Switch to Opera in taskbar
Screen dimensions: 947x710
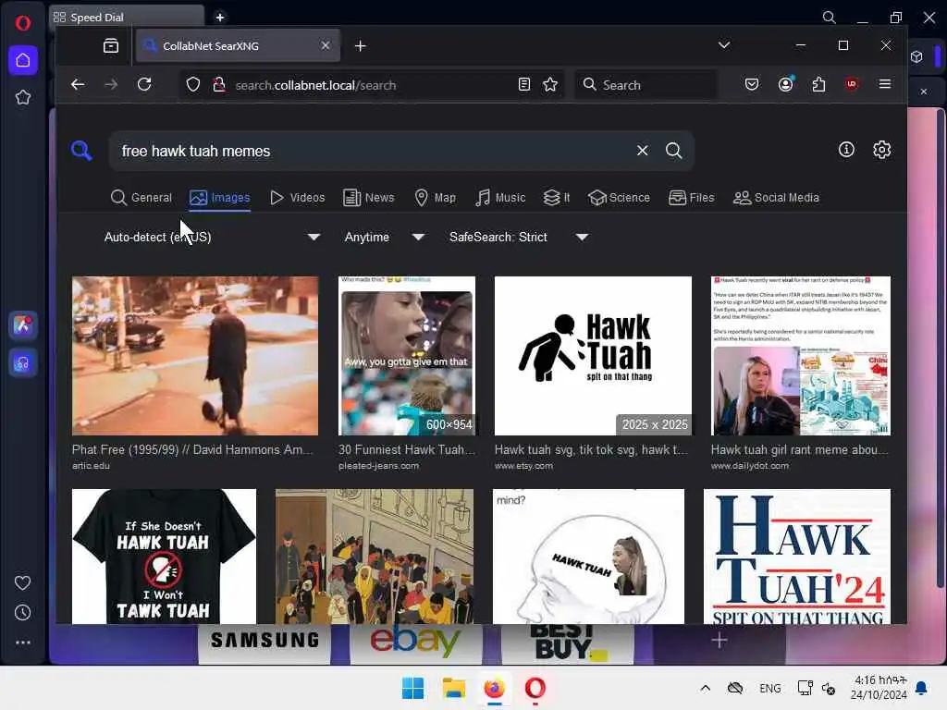pyautogui.click(x=535, y=688)
